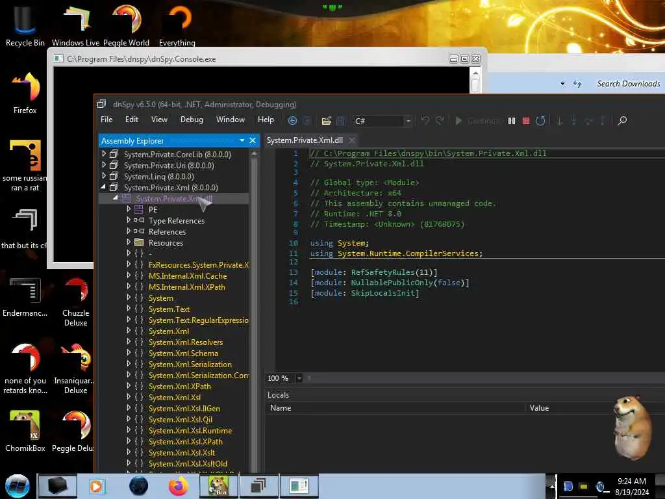Image resolution: width=665 pixels, height=499 pixels.
Task: Click the Save All disk icon
Action: pyautogui.click(x=340, y=121)
